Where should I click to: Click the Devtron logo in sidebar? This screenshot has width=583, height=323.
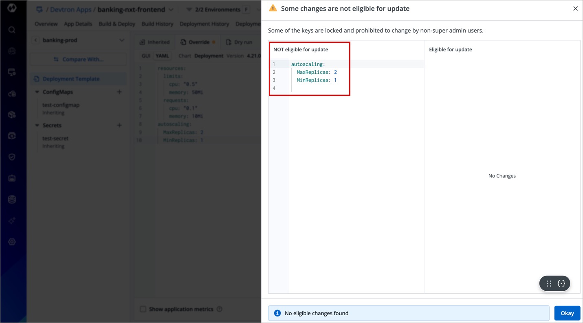(x=12, y=8)
